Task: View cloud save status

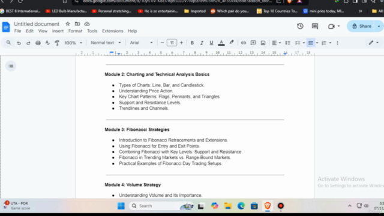Action: (x=87, y=24)
